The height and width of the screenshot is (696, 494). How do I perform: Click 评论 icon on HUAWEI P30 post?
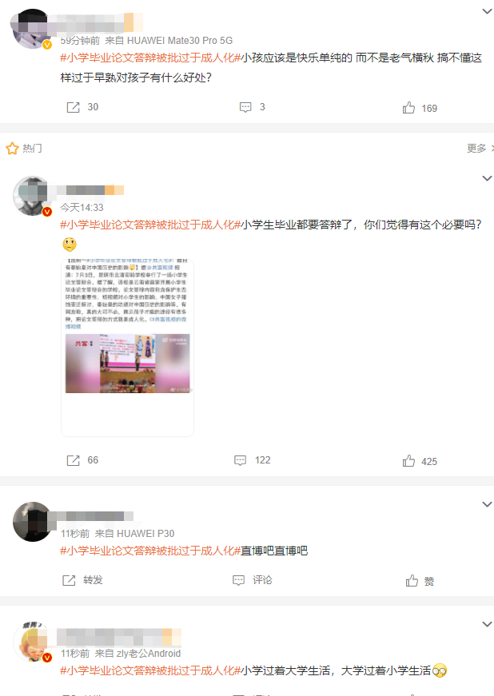[239, 580]
